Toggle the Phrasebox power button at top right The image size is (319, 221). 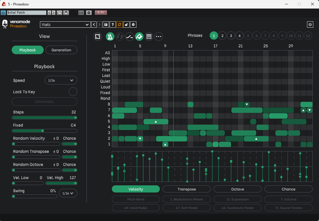[310, 25]
